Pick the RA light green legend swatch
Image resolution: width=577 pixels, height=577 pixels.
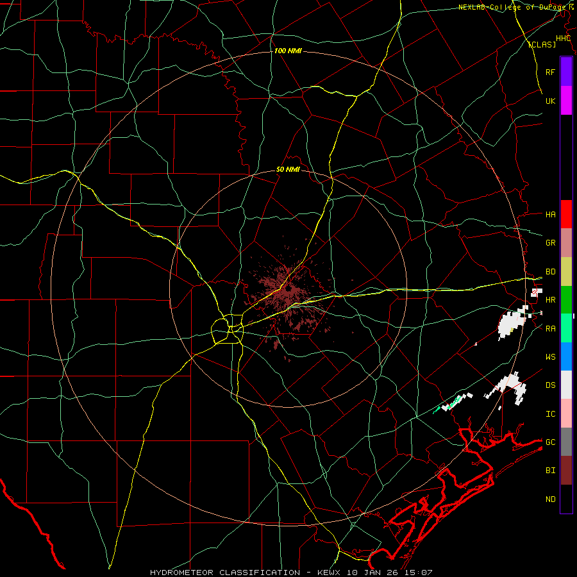(x=566, y=328)
